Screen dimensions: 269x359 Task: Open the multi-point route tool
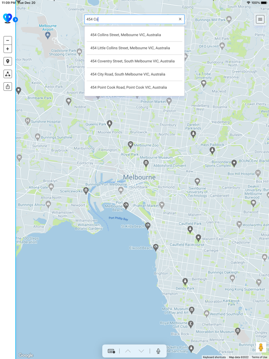click(8, 74)
